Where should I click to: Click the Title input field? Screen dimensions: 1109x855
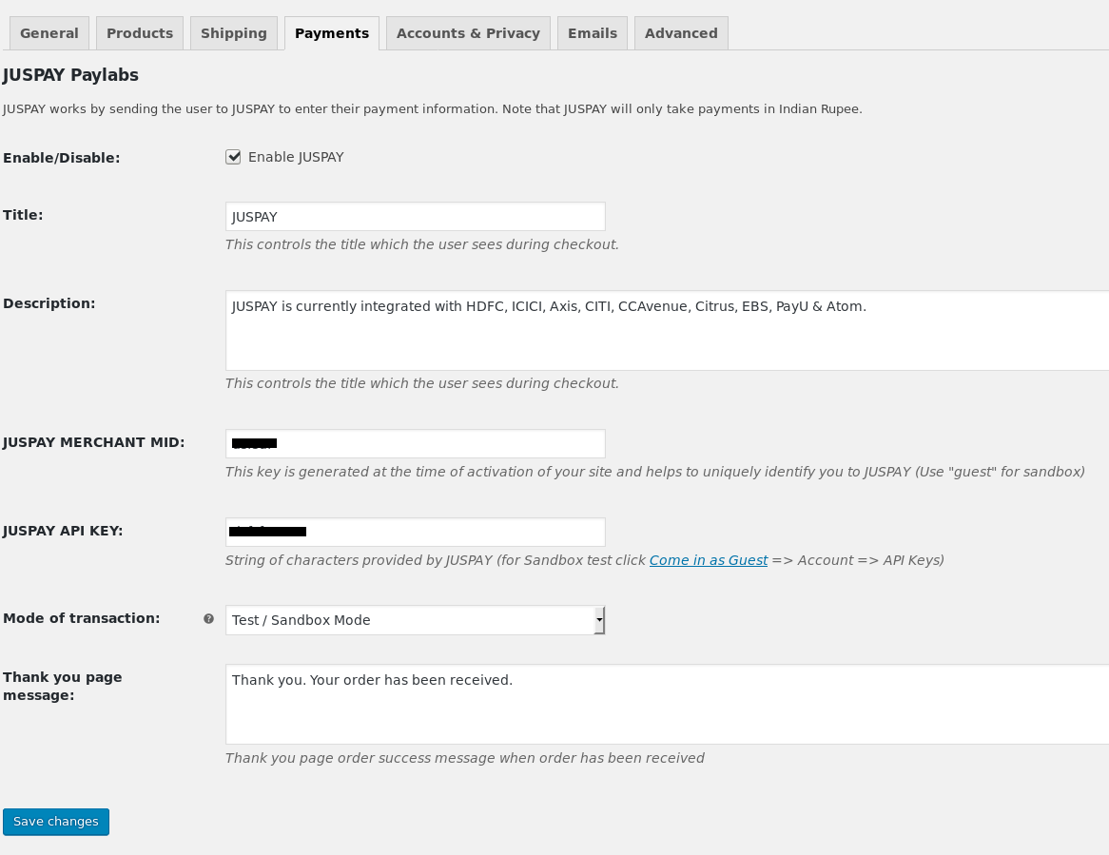[x=416, y=217]
